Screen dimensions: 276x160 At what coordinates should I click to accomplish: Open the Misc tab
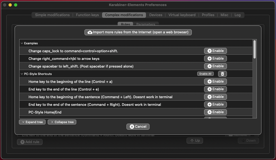[224, 15]
